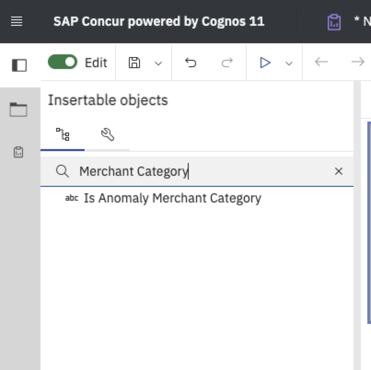371x370 pixels.
Task: Open the report icon in the left sidebar
Action: [x=18, y=152]
